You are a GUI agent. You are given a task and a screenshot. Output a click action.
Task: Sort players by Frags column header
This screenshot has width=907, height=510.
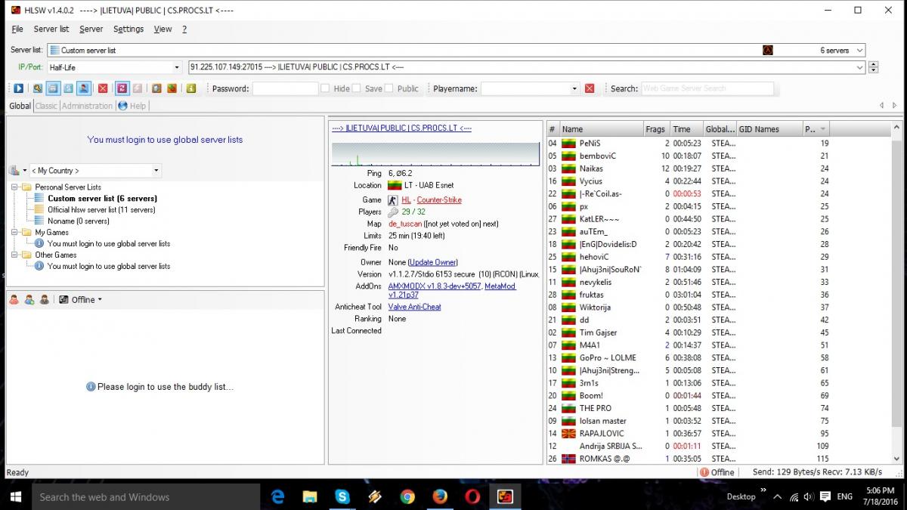pyautogui.click(x=655, y=129)
